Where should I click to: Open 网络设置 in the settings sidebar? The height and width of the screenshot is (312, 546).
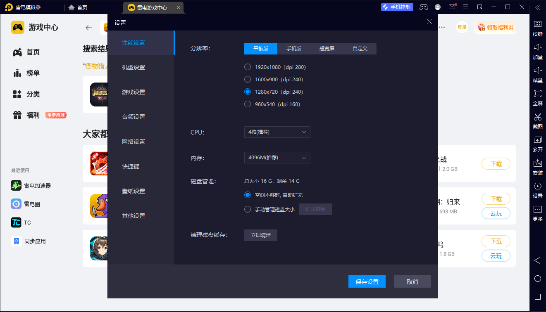tap(134, 142)
